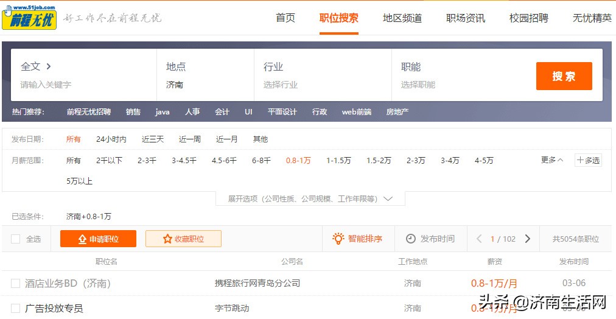The image size is (616, 319).
Task: Set salary range to 4.5-6千
Action: click(x=225, y=160)
